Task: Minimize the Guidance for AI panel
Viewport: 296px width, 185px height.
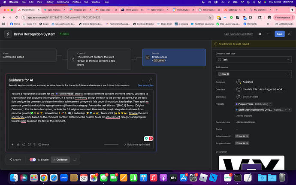Action: coord(142,81)
